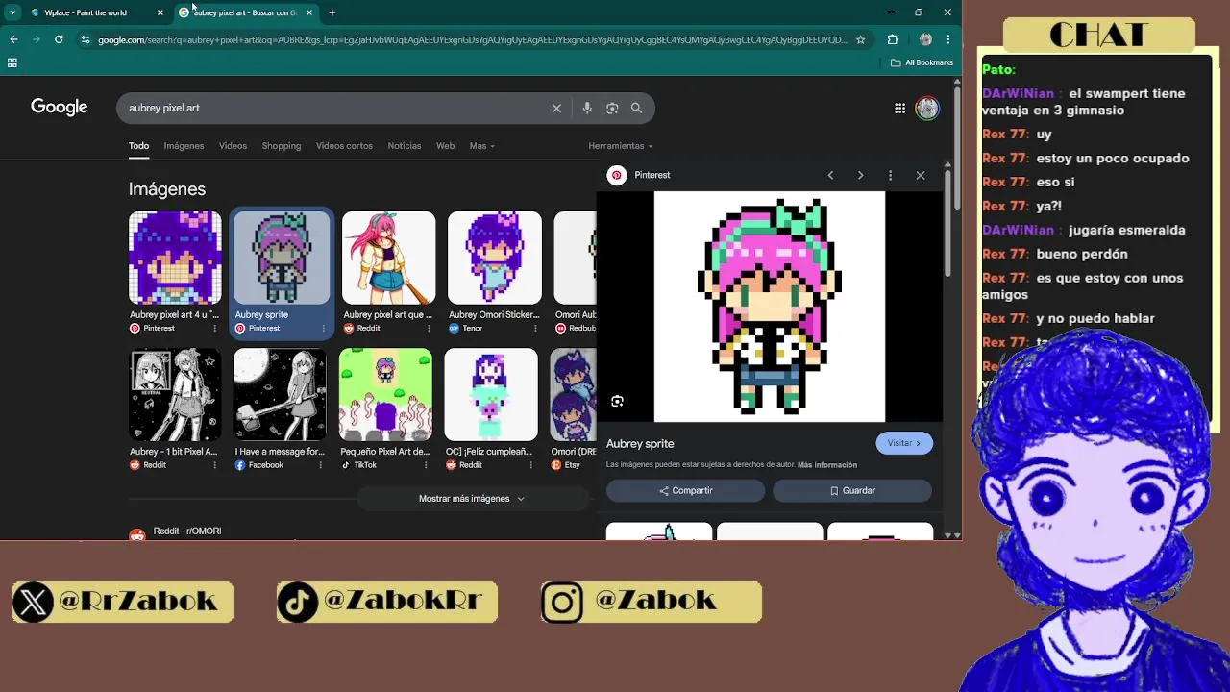1230x692 pixels.
Task: Click the Aubrey sprite title in preview
Action: point(640,444)
